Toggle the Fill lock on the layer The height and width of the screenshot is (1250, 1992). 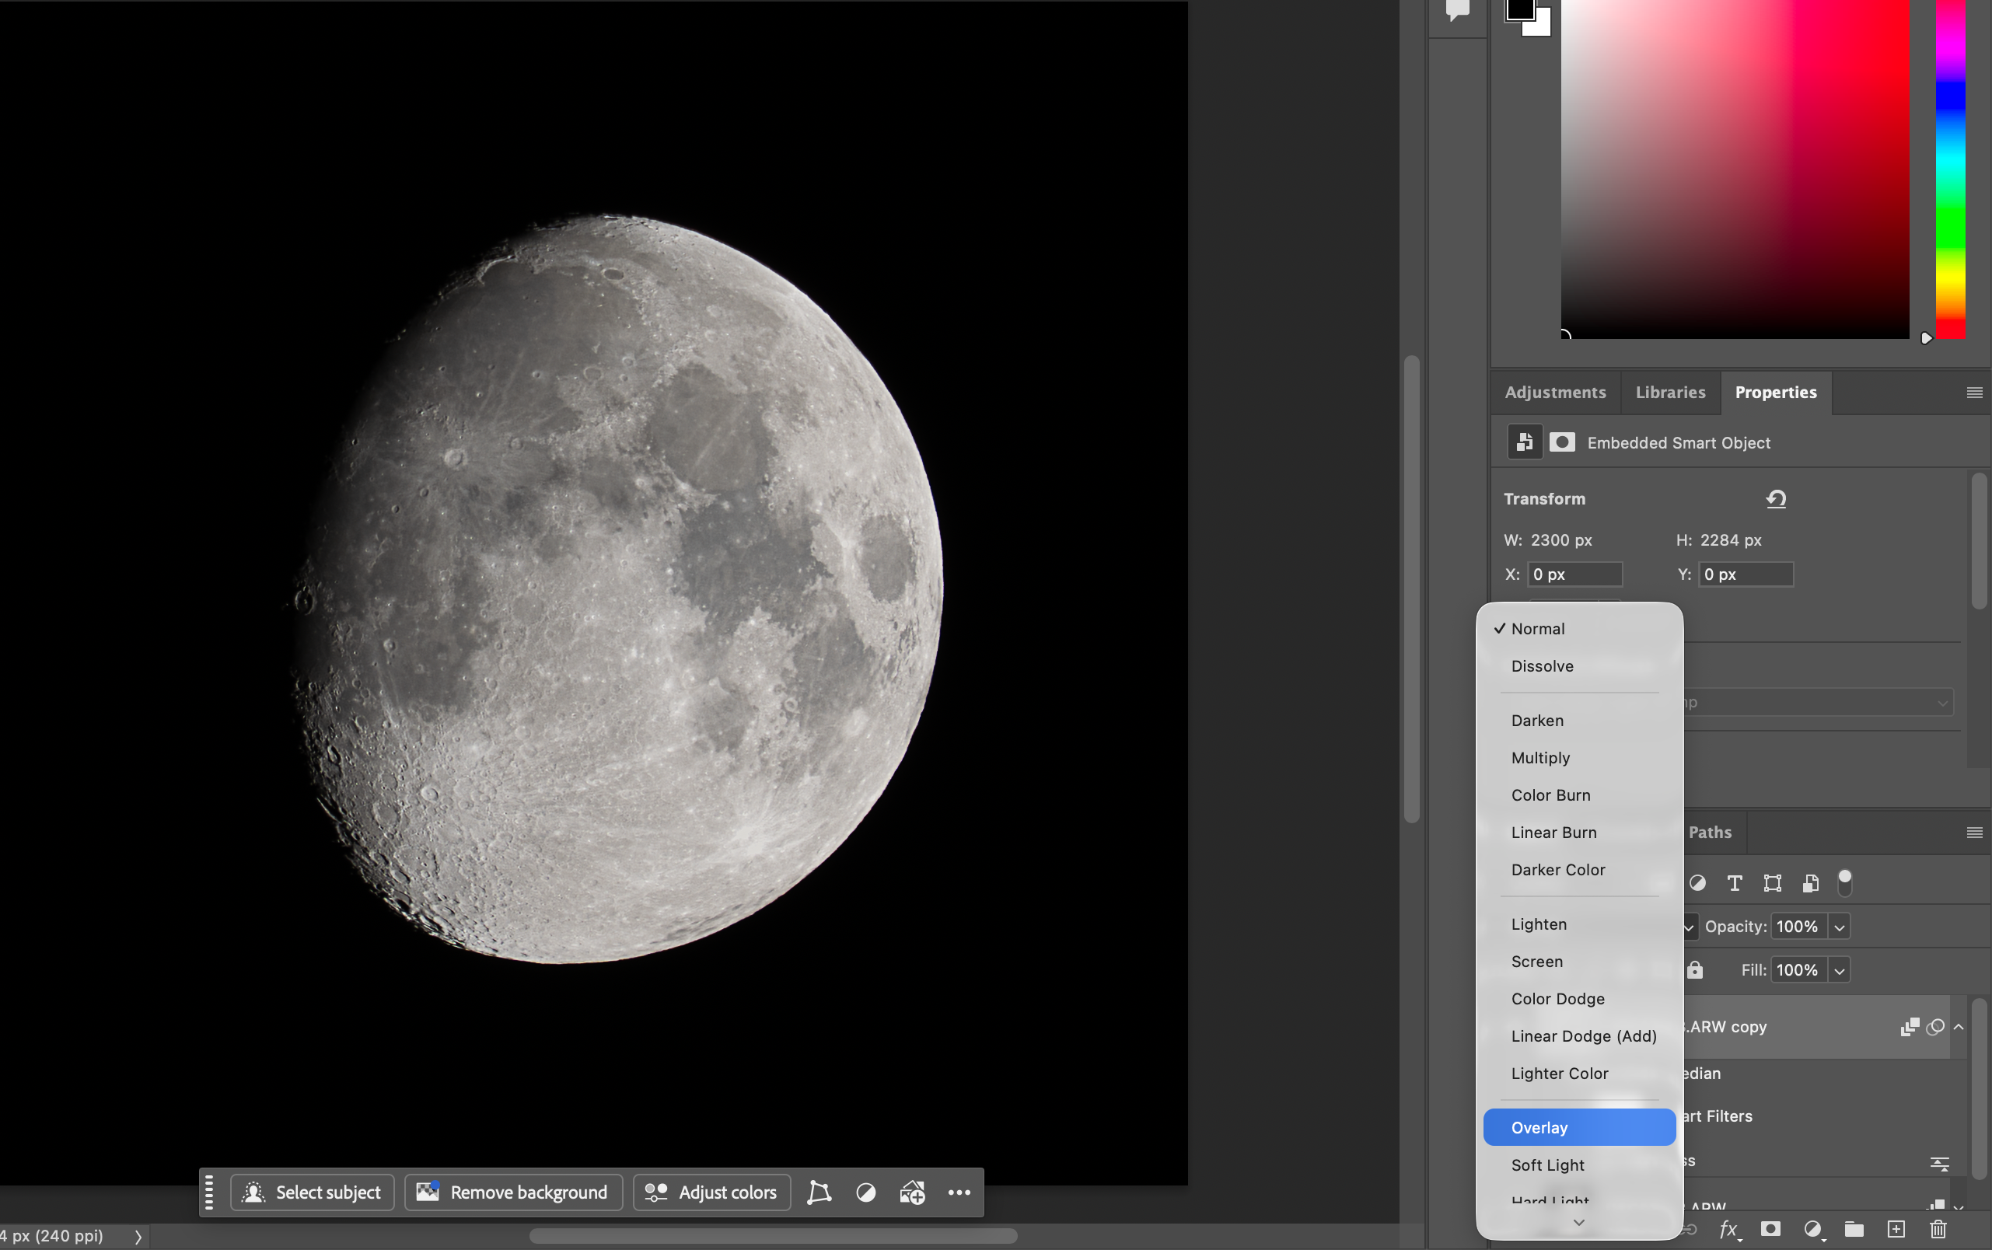click(x=1697, y=969)
